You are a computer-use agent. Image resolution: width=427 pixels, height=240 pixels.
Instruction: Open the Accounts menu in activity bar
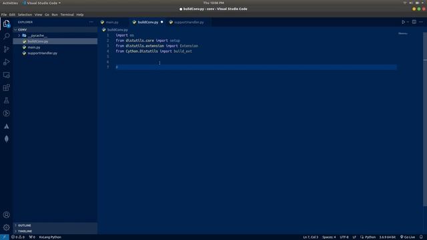point(6,215)
